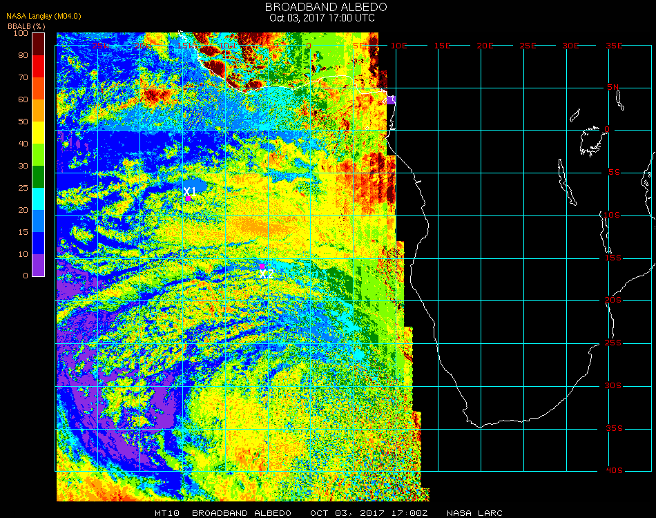Click the '30E' longitude label

pos(570,46)
